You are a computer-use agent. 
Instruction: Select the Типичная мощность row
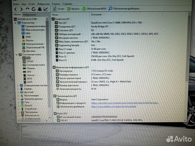pos(76,89)
